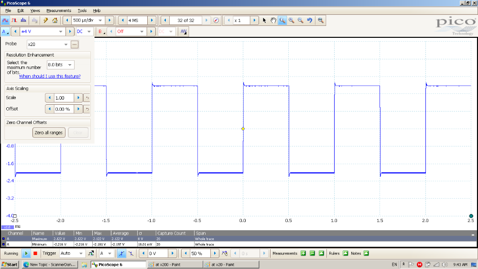The height and width of the screenshot is (269, 478).
Task: Switch to New Topic browser taskbar item
Action: (x=50, y=265)
